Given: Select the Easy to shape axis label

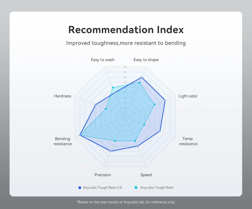Looking at the screenshot, I should [146, 60].
